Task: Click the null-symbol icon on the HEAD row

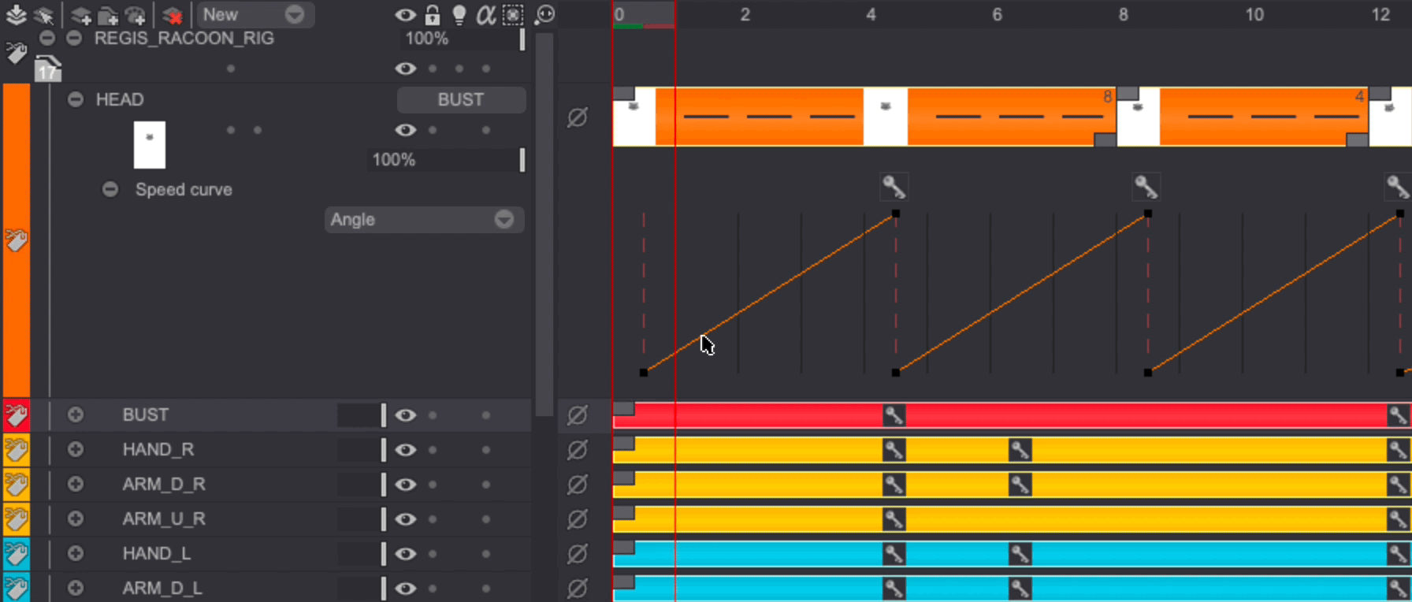Action: coord(577,117)
